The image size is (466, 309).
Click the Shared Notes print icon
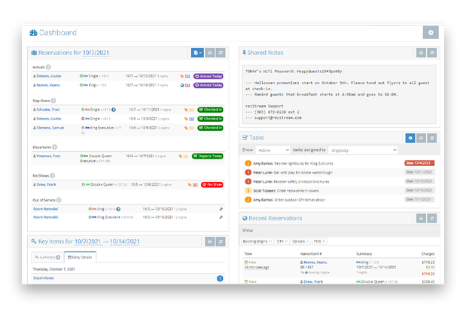(x=421, y=53)
